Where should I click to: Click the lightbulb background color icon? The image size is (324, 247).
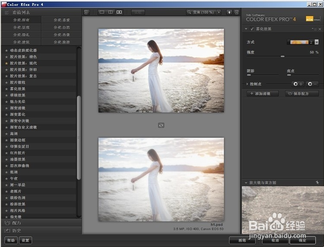(x=229, y=12)
